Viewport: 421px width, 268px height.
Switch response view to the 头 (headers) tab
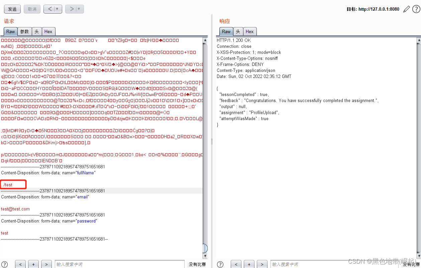coord(238,31)
